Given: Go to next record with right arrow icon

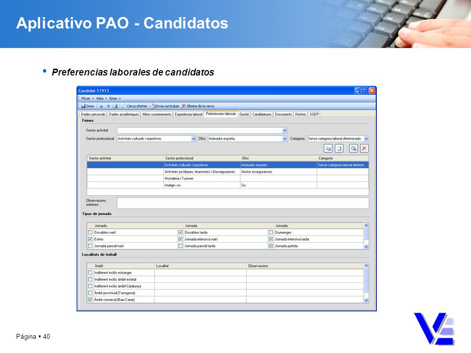Looking at the screenshot, I should click(x=108, y=106).
